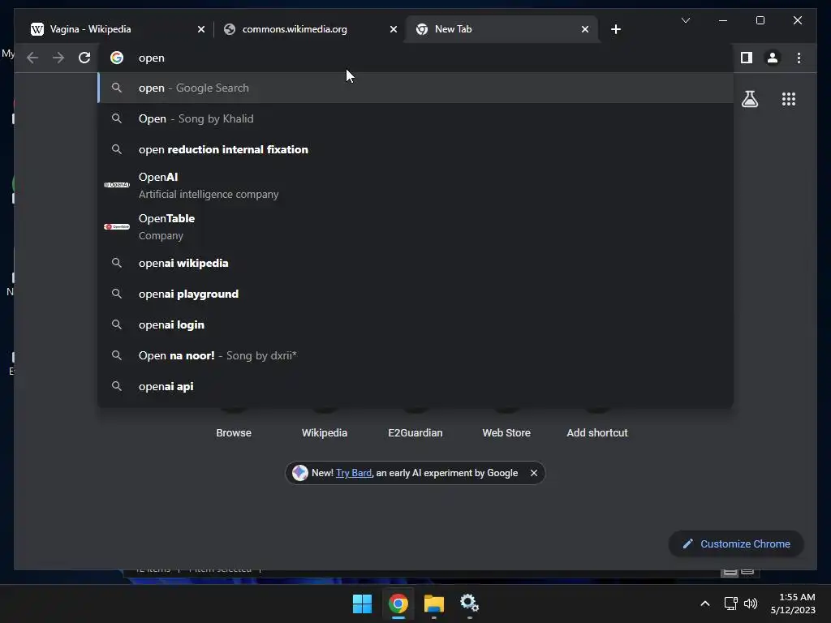Open the Search Labs flask icon
The height and width of the screenshot is (623, 831).
click(x=749, y=99)
